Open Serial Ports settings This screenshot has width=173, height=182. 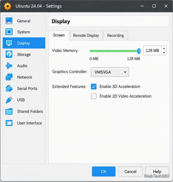(x=24, y=88)
